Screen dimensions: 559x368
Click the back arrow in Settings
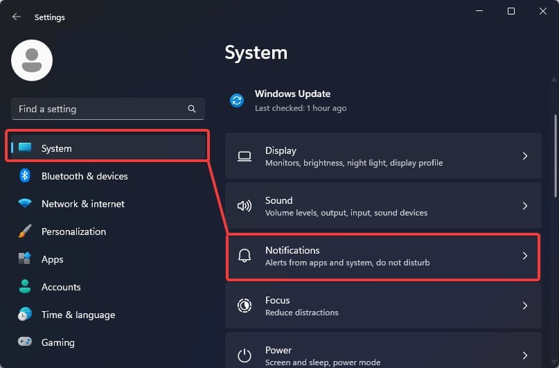[17, 17]
